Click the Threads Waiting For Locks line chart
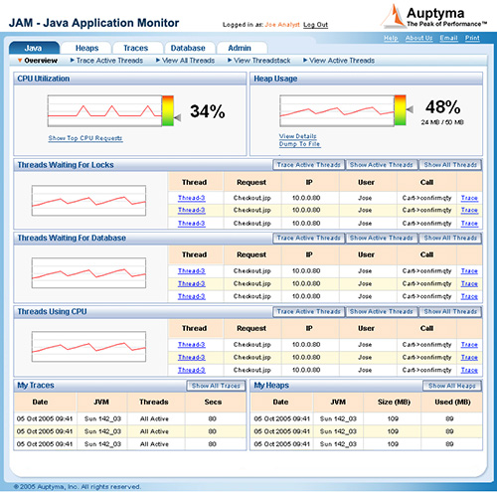 point(88,201)
